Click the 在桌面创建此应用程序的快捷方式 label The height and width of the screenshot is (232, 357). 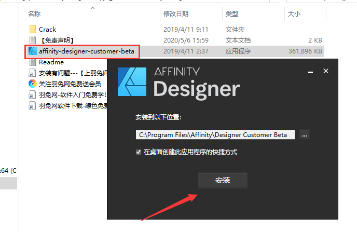[190, 152]
